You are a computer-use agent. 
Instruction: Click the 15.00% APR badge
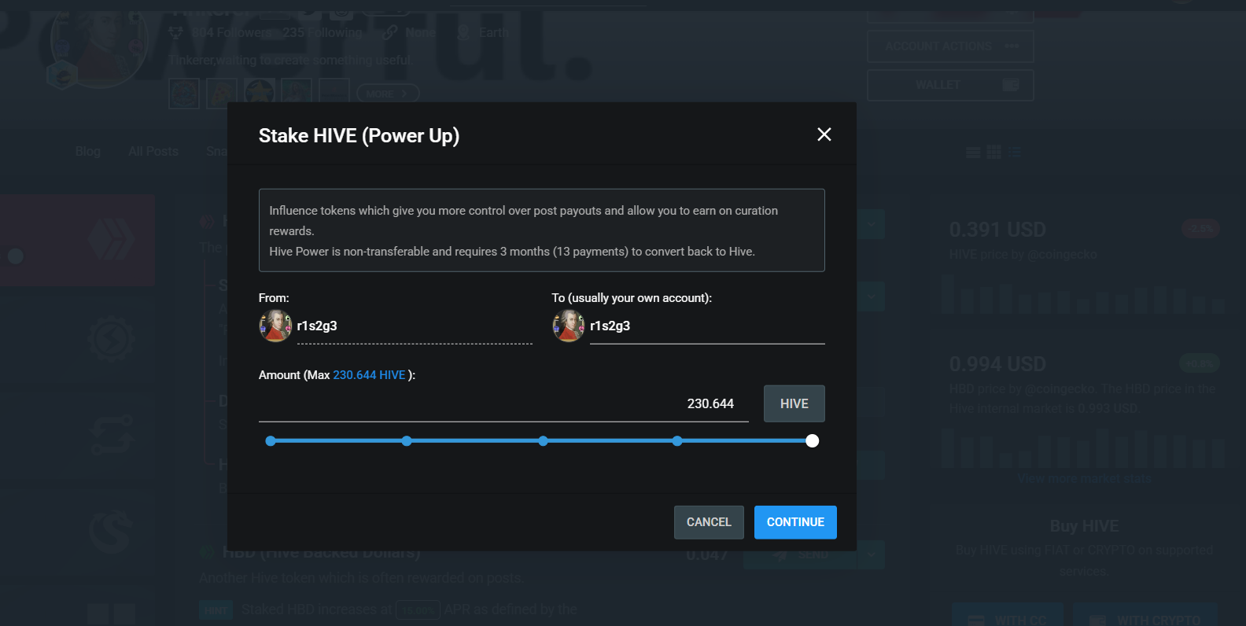418,610
